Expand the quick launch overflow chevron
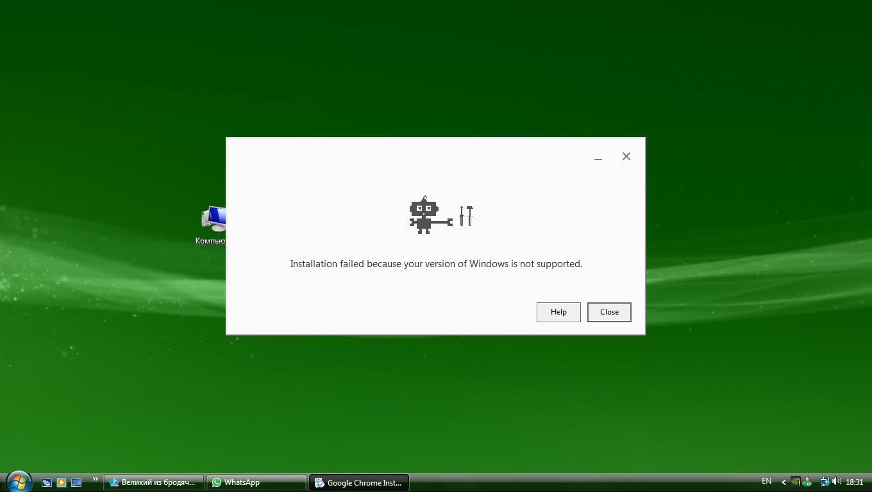Viewport: 872px width, 492px height. (96, 479)
